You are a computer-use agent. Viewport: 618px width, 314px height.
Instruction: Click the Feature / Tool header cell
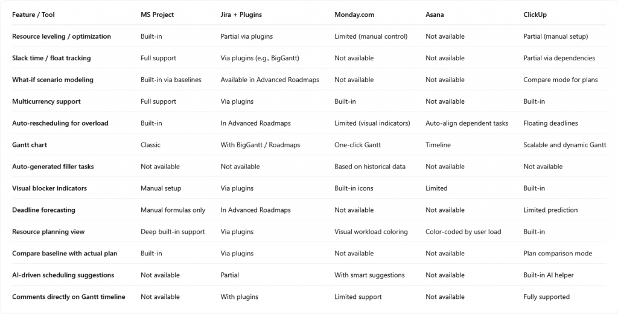(34, 14)
